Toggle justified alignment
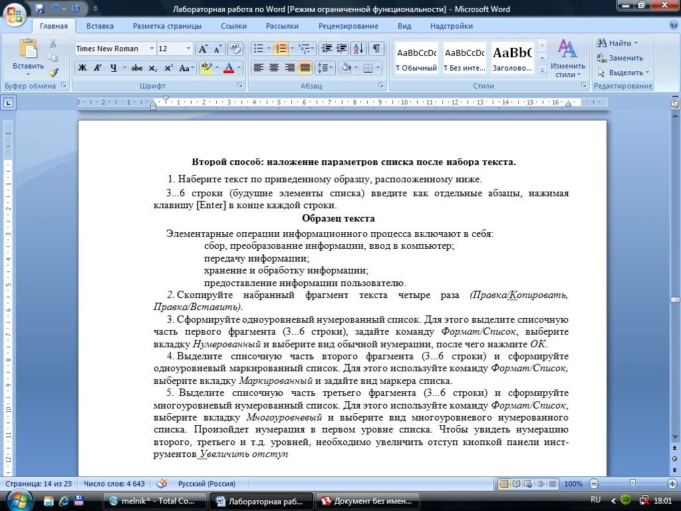The height and width of the screenshot is (511, 681). [305, 68]
